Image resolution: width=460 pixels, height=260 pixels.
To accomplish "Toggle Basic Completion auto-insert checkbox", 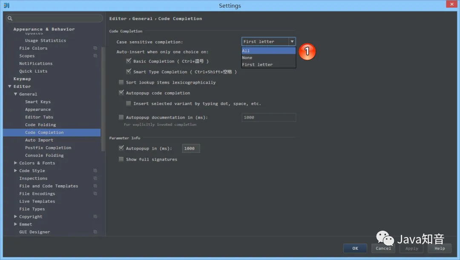I will [129, 61].
